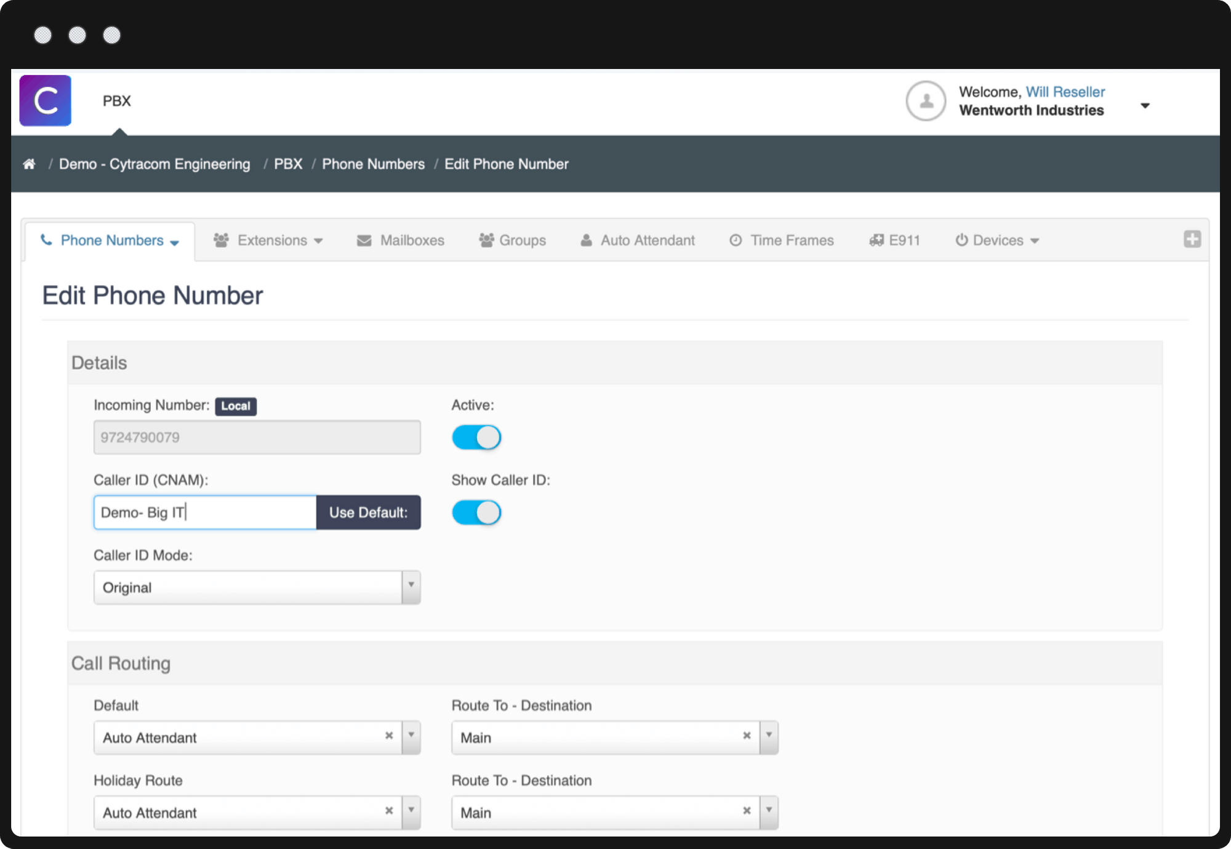
Task: Disable the Show Caller ID switch
Action: pos(476,513)
